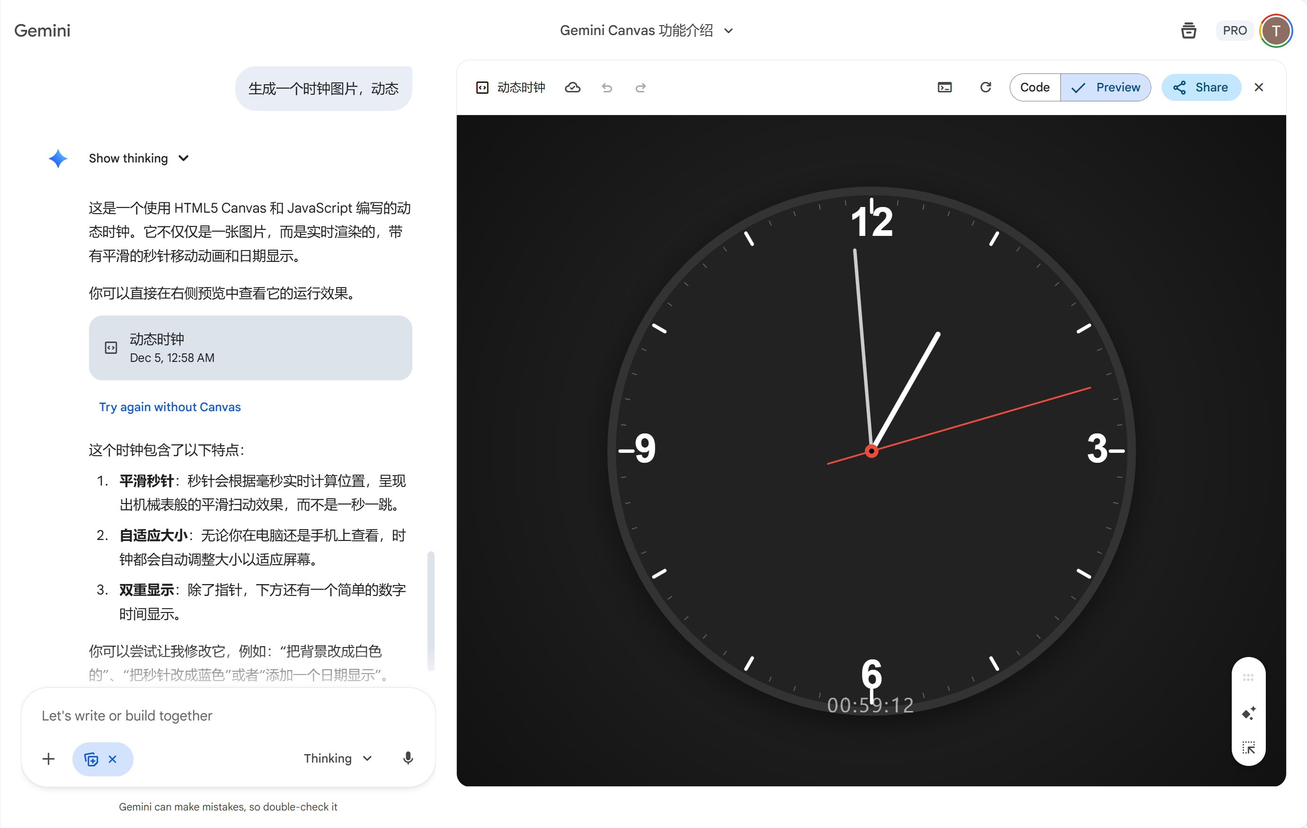Click the chat response scrollbar
Image resolution: width=1307 pixels, height=828 pixels.
[431, 610]
